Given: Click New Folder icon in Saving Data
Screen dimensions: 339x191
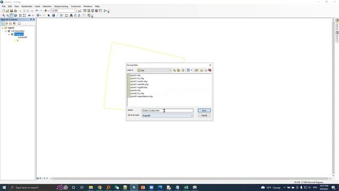Looking at the screenshot, I should 201,70.
